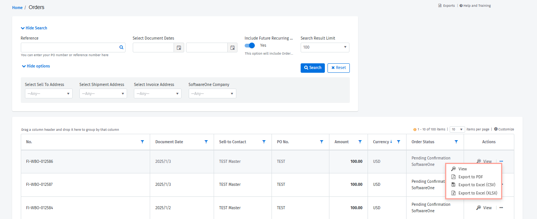The width and height of the screenshot is (537, 219).
Task: Filter the Document Date column
Action: tap(206, 142)
